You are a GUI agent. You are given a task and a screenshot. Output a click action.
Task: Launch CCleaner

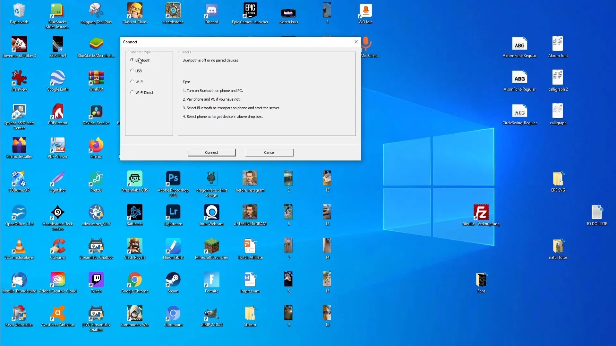(x=58, y=249)
